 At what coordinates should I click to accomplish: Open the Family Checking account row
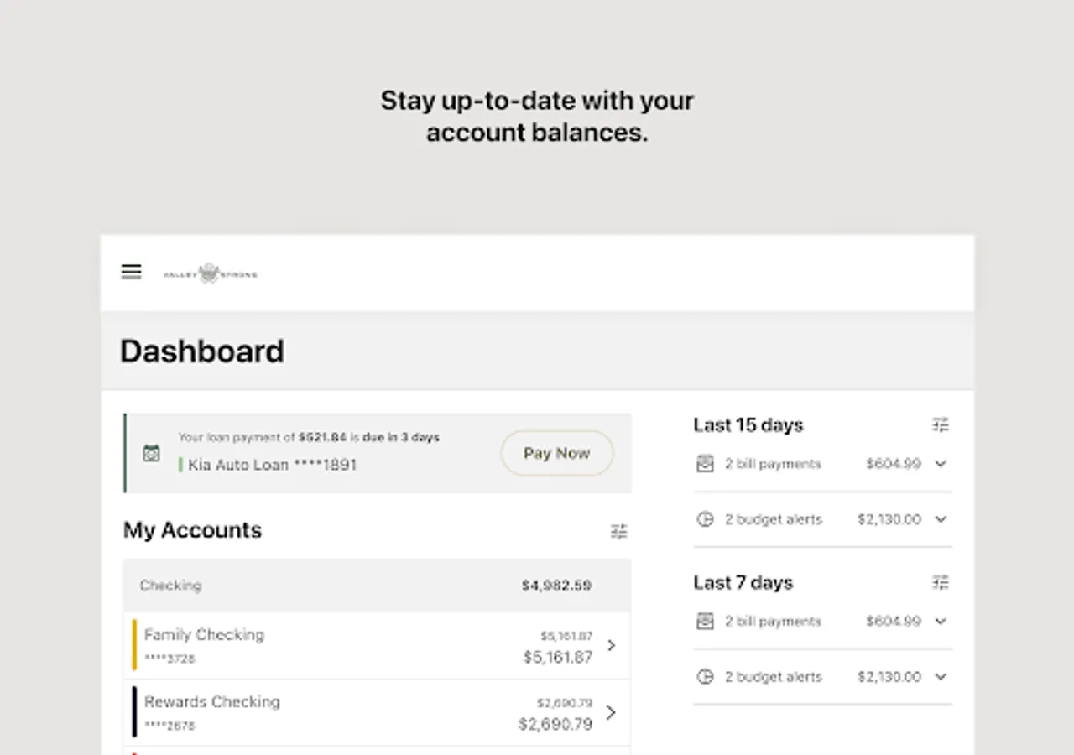pyautogui.click(x=369, y=645)
